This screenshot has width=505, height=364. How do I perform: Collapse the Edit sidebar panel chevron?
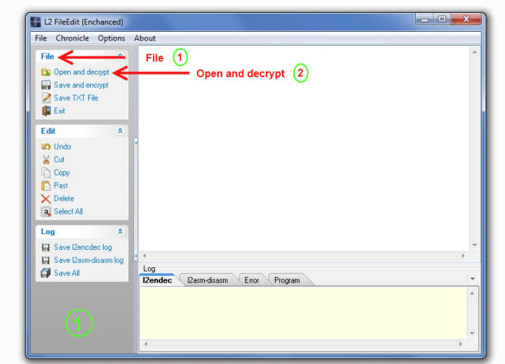[120, 131]
